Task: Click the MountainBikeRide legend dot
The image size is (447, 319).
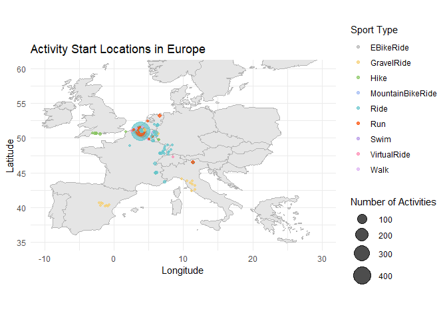Action: pyautogui.click(x=359, y=94)
